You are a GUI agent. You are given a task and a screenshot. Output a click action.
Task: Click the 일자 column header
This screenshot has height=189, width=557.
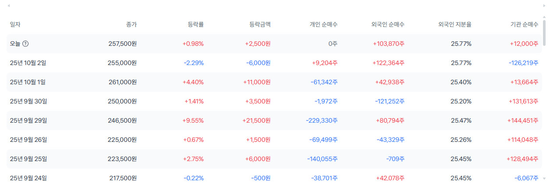[x=15, y=24]
